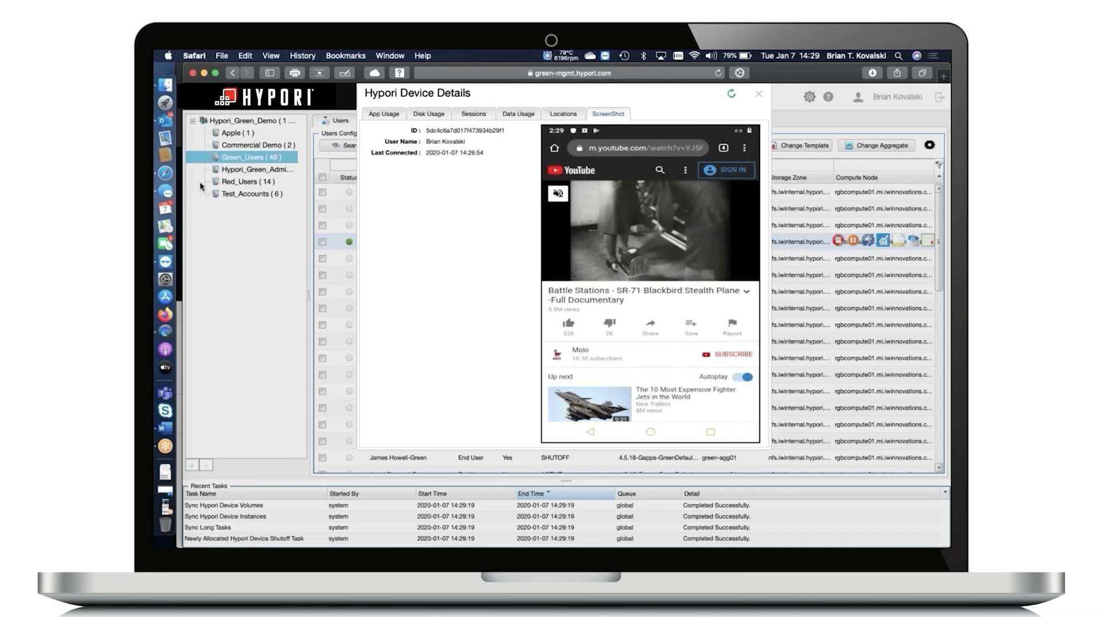Open the YouTube three-dot options menu
The height and width of the screenshot is (617, 1103).
point(685,170)
